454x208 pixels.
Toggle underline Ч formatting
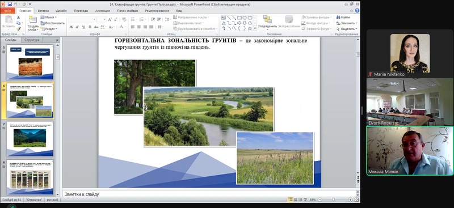[83, 27]
